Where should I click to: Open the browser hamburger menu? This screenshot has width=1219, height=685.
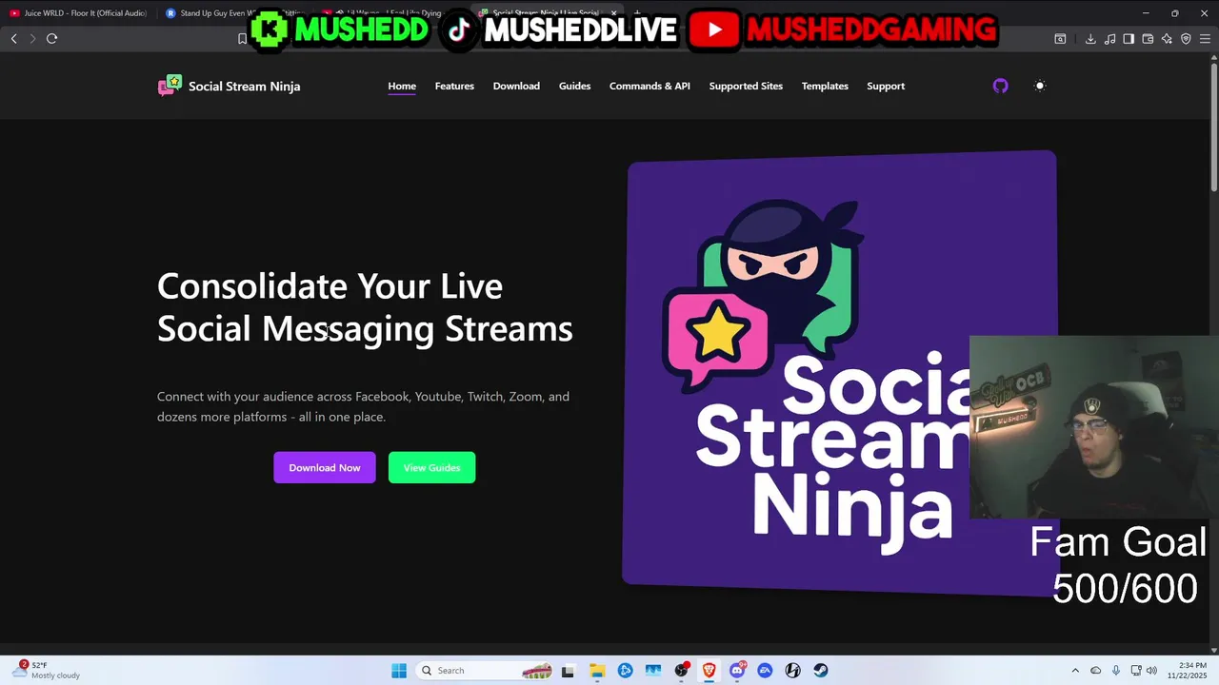1205,39
